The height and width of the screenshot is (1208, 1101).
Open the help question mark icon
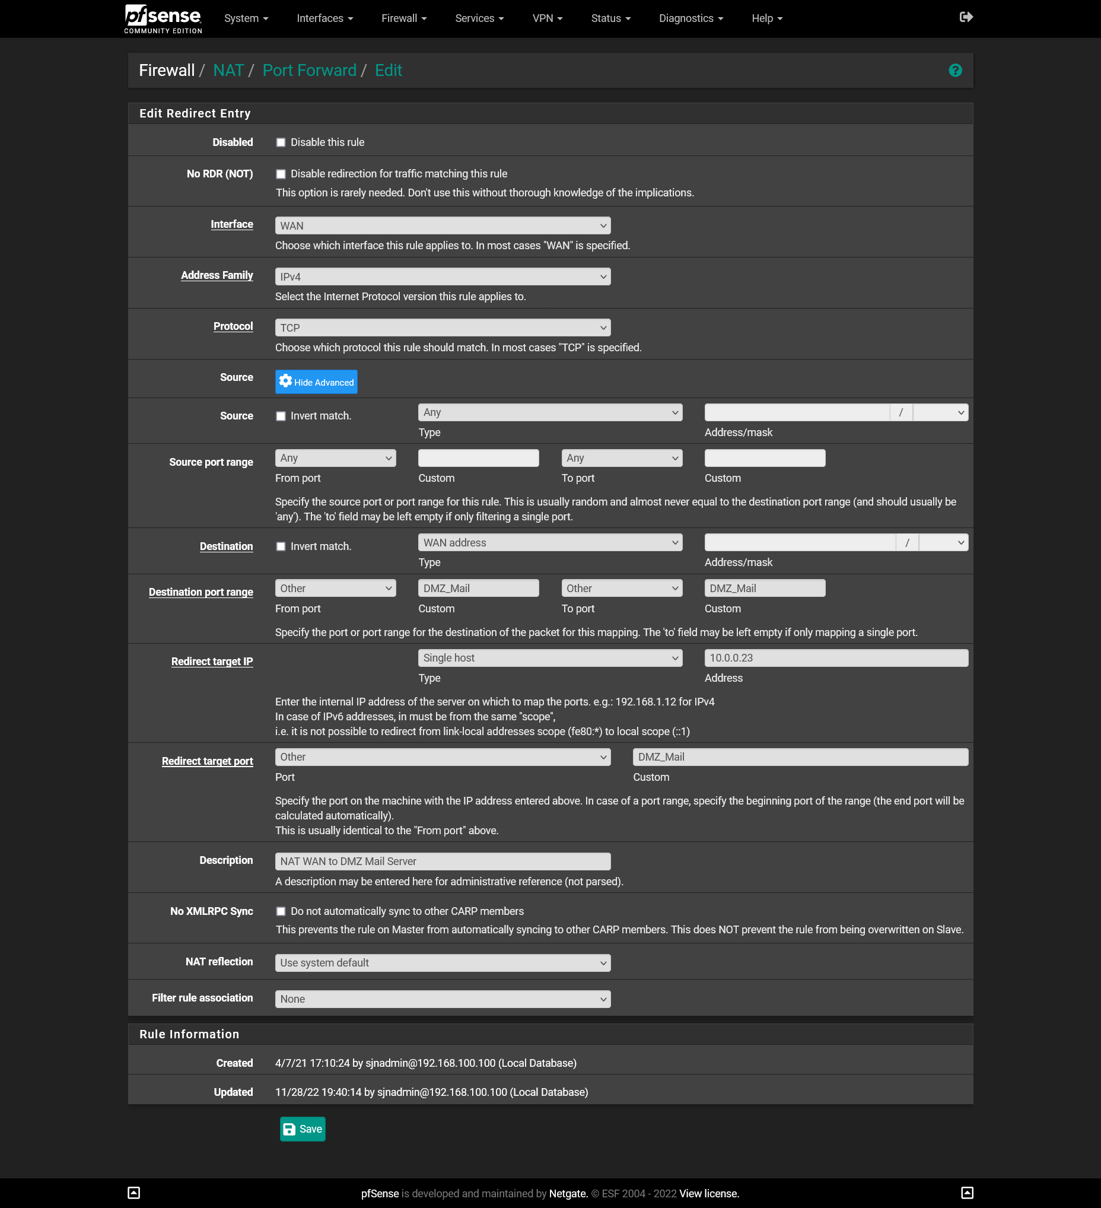tap(956, 71)
